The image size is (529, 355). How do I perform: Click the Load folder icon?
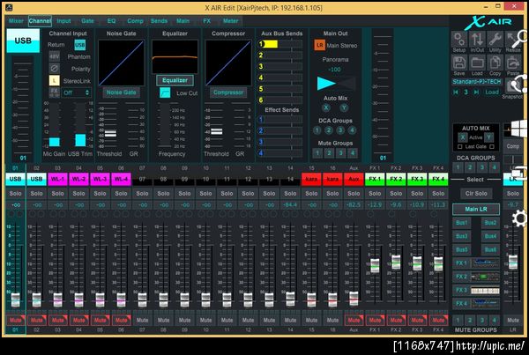point(477,63)
